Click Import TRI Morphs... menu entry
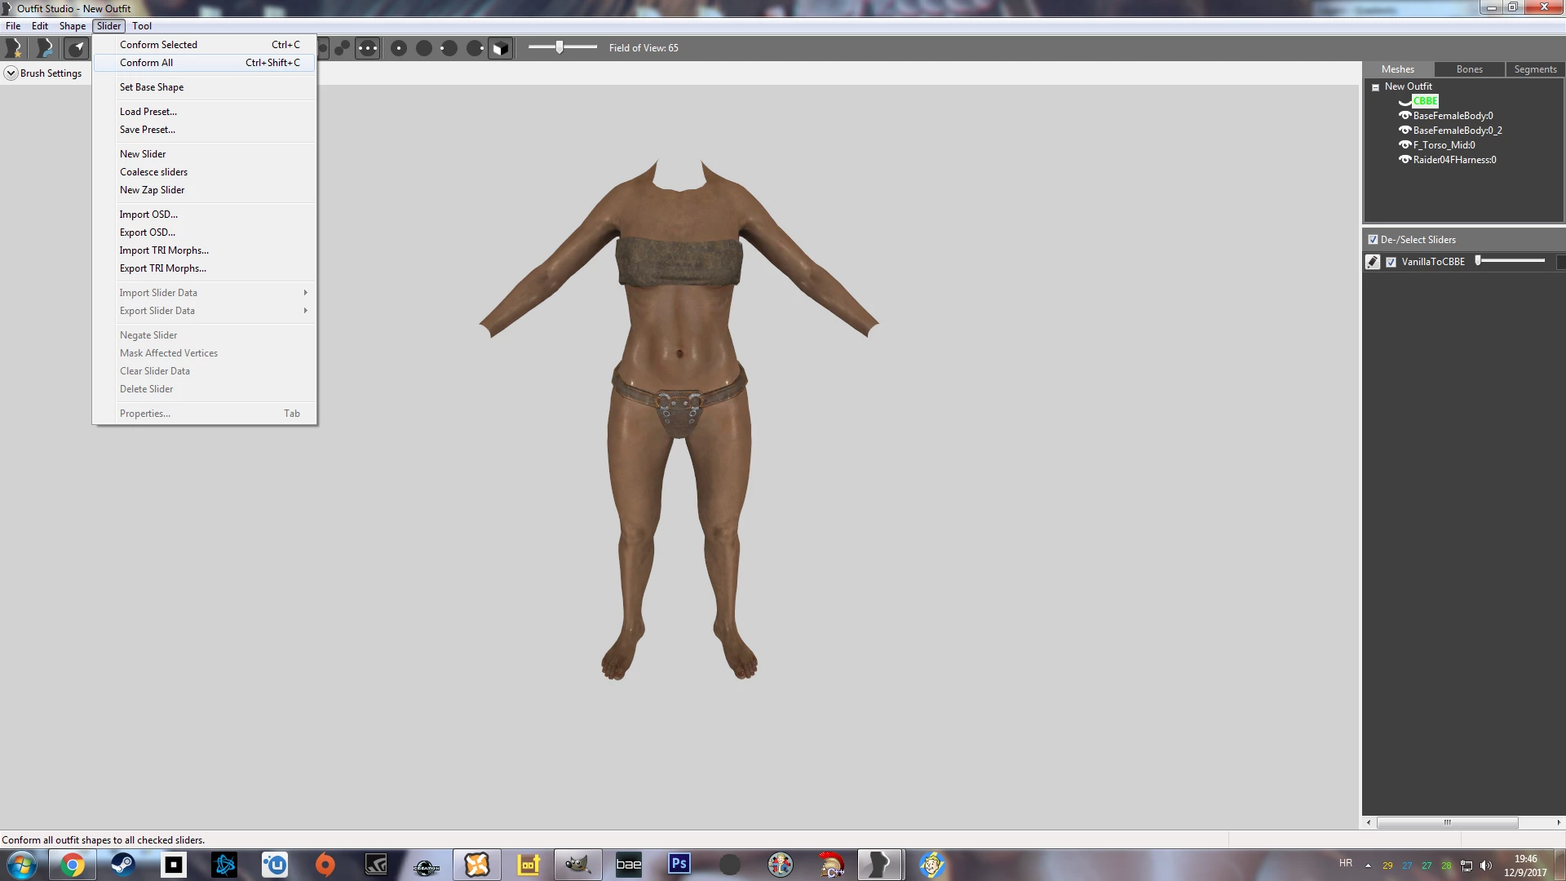Viewport: 1566px width, 881px height. tap(205, 250)
